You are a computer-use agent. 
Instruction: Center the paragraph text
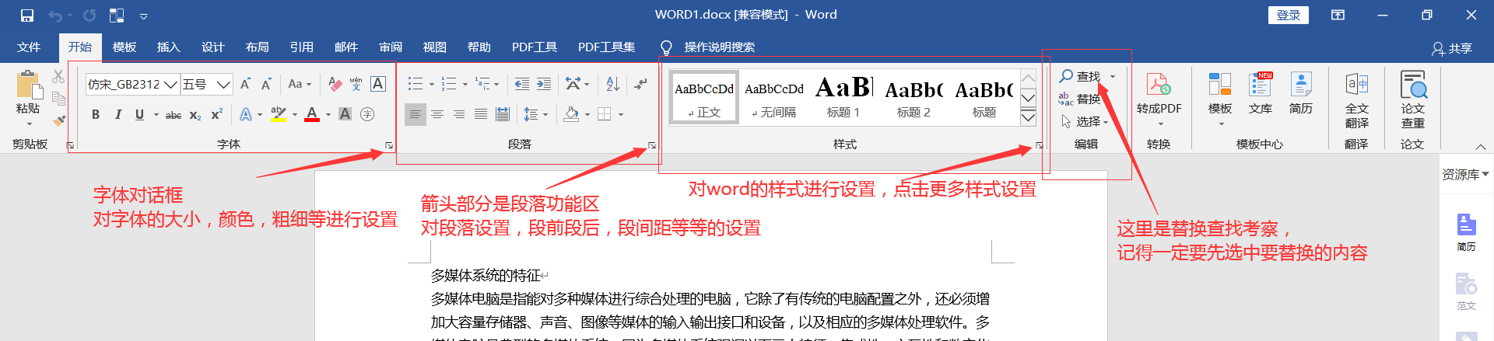point(437,114)
